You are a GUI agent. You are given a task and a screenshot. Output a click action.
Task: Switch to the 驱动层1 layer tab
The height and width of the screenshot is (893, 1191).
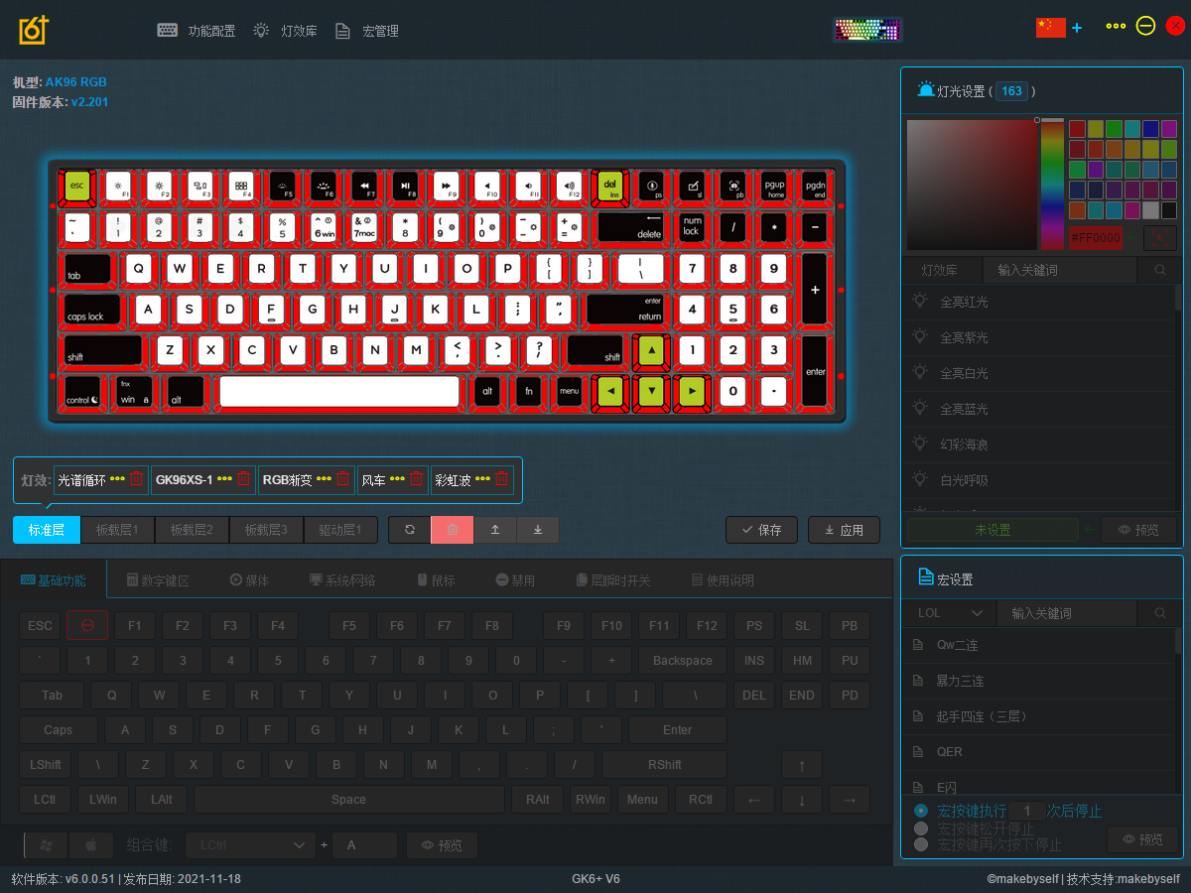pyautogui.click(x=340, y=530)
